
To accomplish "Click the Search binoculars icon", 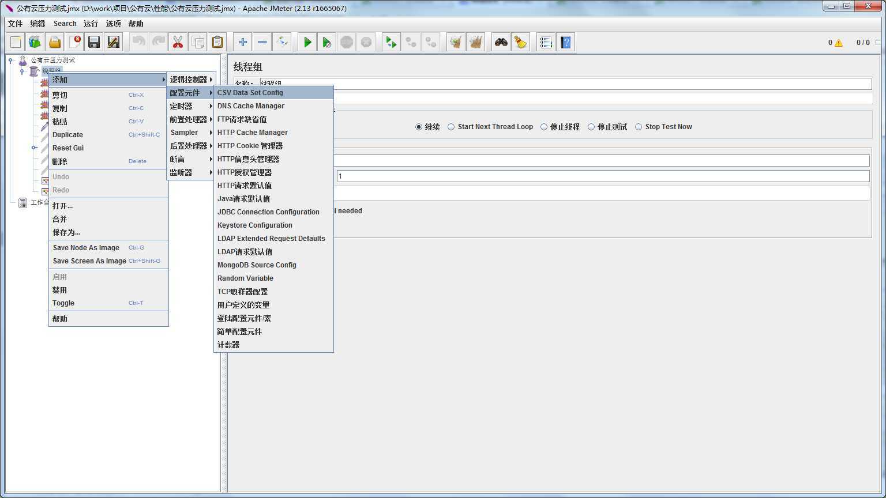I will tap(501, 42).
